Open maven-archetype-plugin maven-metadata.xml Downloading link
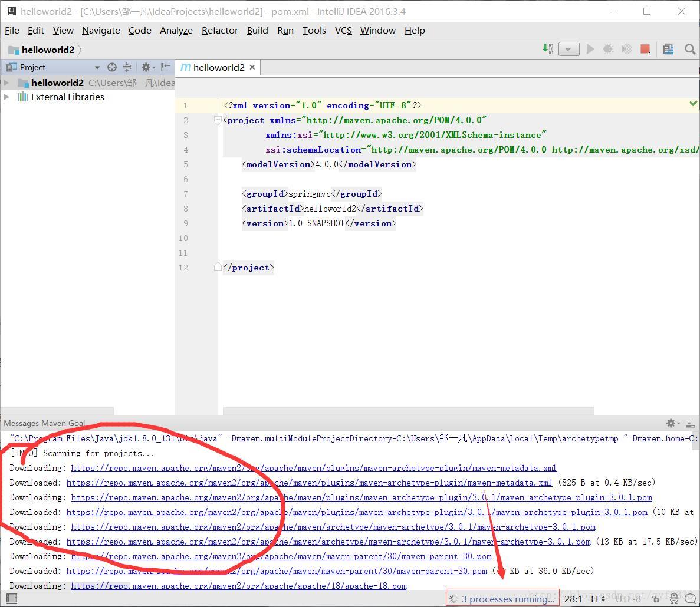The height and width of the screenshot is (607, 700). tap(314, 468)
